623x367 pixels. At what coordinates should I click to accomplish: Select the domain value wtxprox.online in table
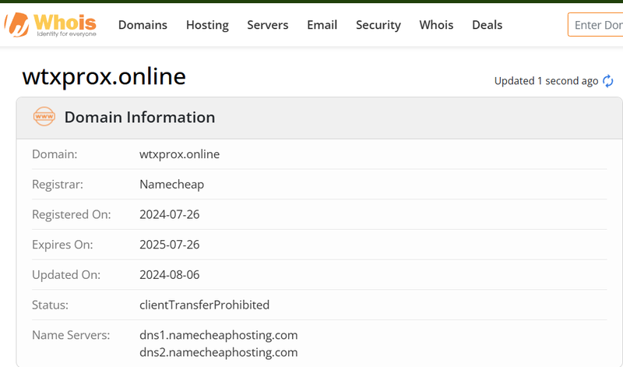coord(180,154)
